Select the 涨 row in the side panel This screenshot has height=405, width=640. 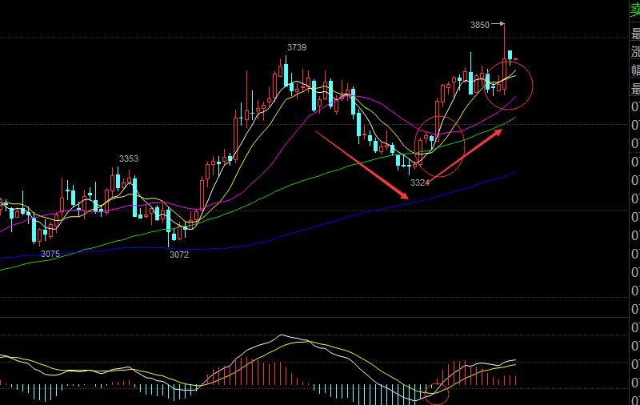635,53
